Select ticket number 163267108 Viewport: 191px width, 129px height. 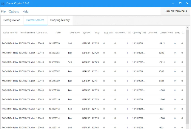click(x=54, y=90)
